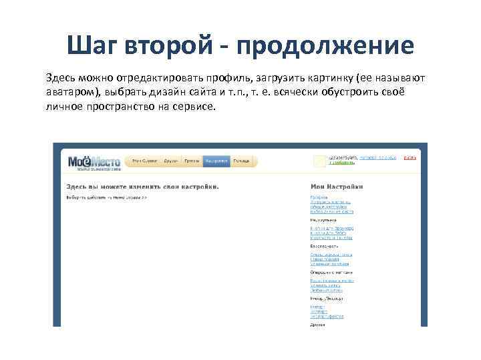Screen dimensions: 481x360
Task: Click the slide title Шаг второй - продолжение
Action: 240,45
